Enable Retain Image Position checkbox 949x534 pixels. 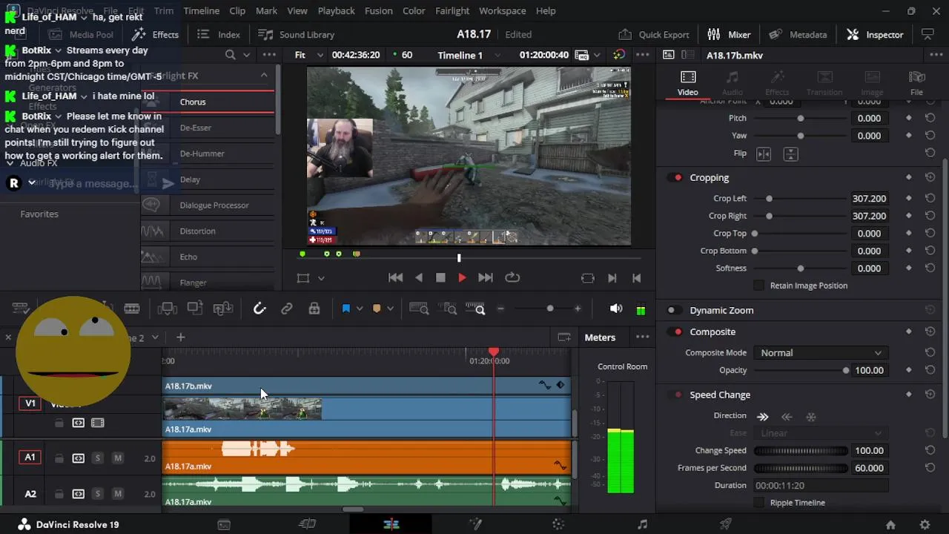pyautogui.click(x=758, y=286)
